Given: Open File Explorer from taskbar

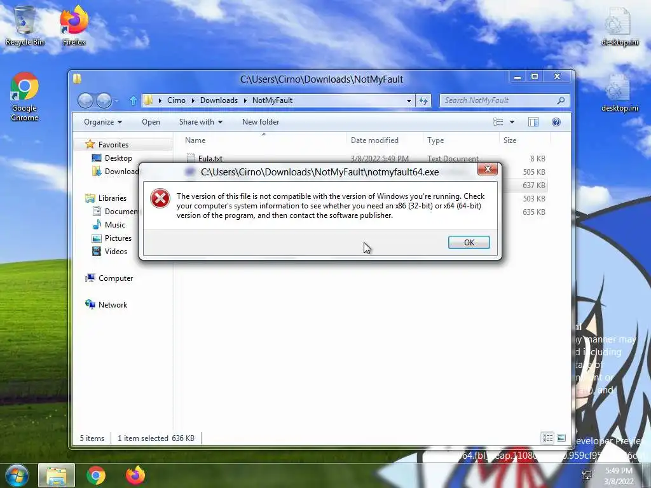Looking at the screenshot, I should (x=57, y=475).
